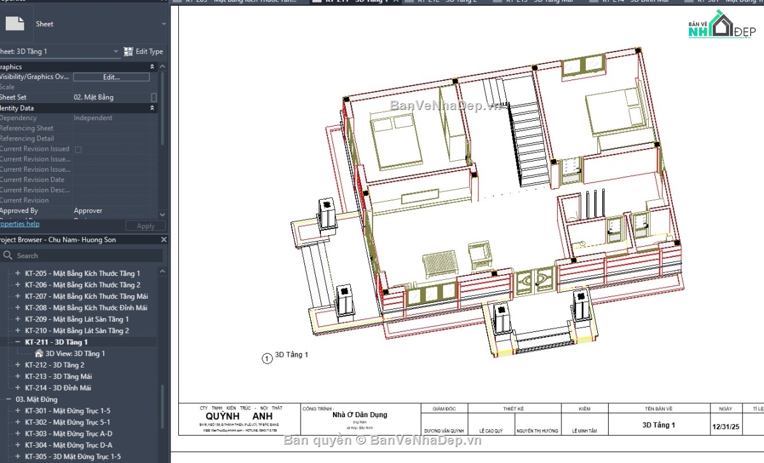
Task: Click 'Nhà Ở Dân Dụng' in the title block
Action: [360, 415]
